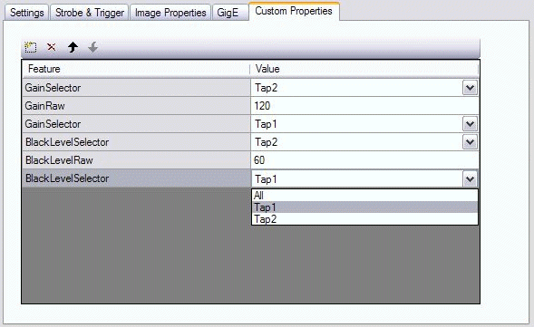Choose All from the dropdown list
The width and height of the screenshot is (534, 327).
364,196
